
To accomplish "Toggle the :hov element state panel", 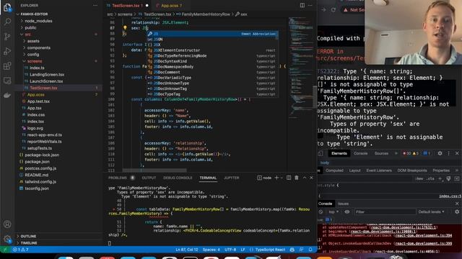I will tap(419, 178).
